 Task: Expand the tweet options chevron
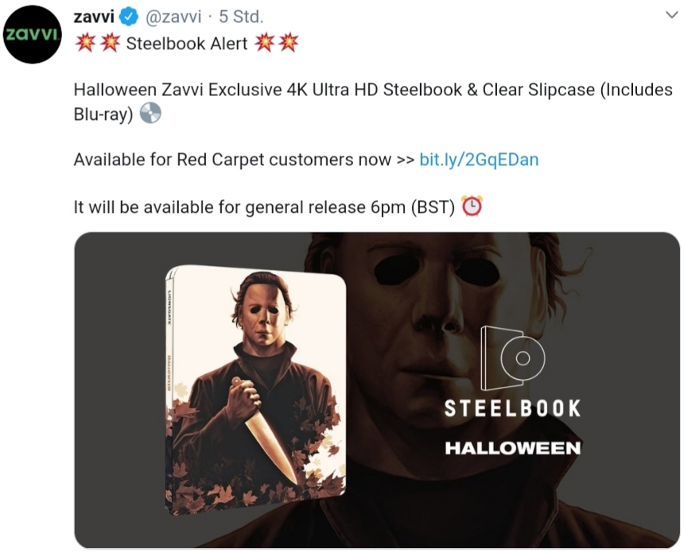672,15
